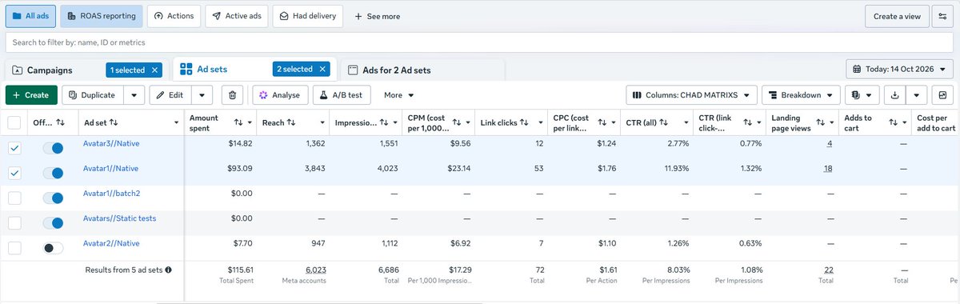Open the Edit dropdown arrow
Screen dimensions: 960x304
click(x=202, y=95)
